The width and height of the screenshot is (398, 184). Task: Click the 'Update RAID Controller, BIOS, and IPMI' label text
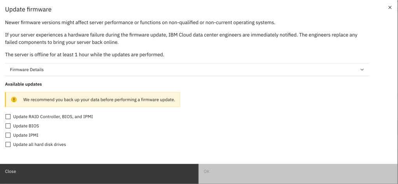coord(53,116)
